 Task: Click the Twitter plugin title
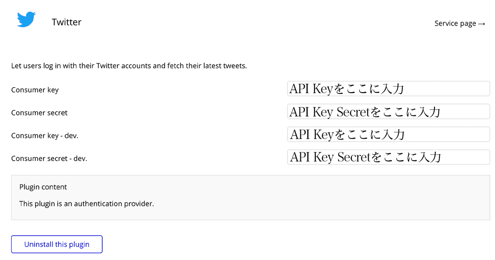pyautogui.click(x=67, y=22)
